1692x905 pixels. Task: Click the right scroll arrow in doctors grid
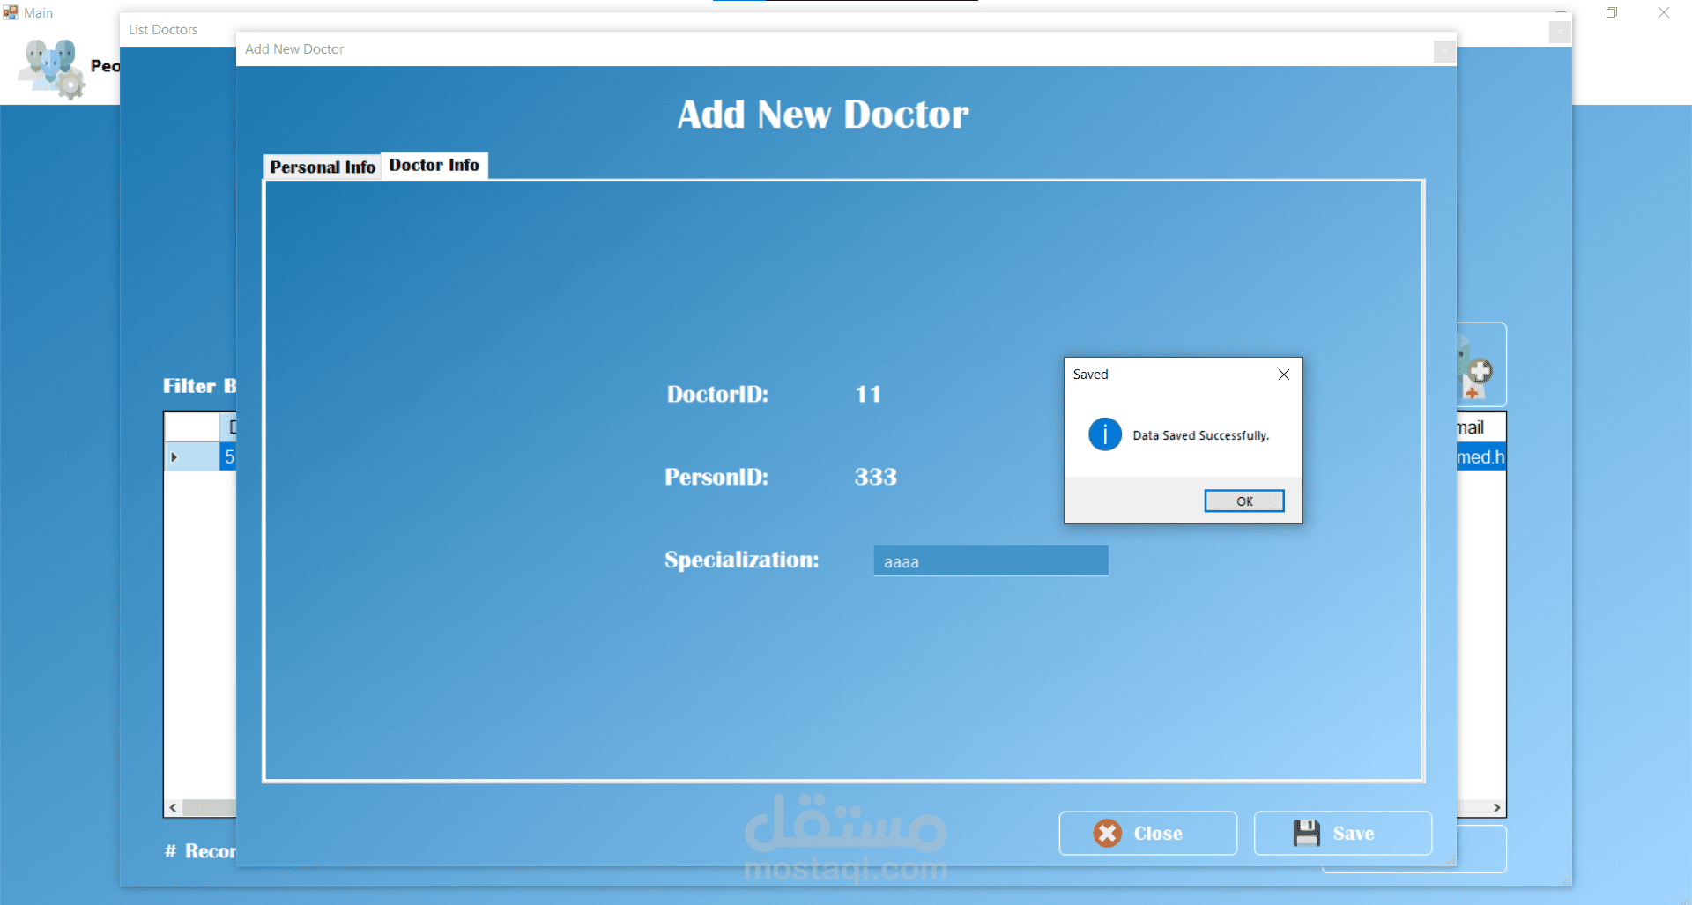[x=1496, y=807]
